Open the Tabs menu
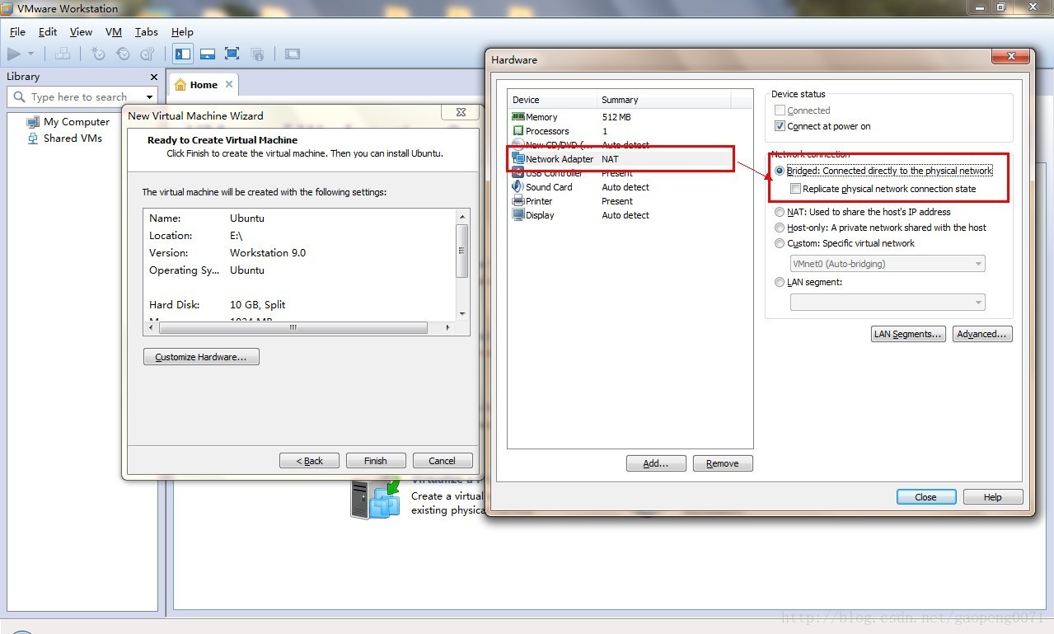The image size is (1054, 634). tap(147, 31)
